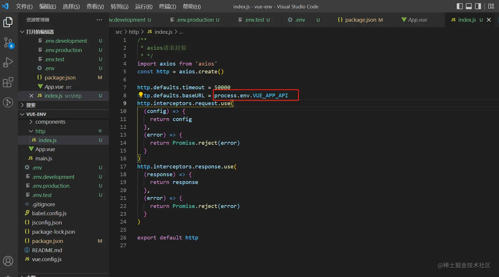Toggle primary side bar layout icon
The height and width of the screenshot is (277, 499).
(x=460, y=6)
